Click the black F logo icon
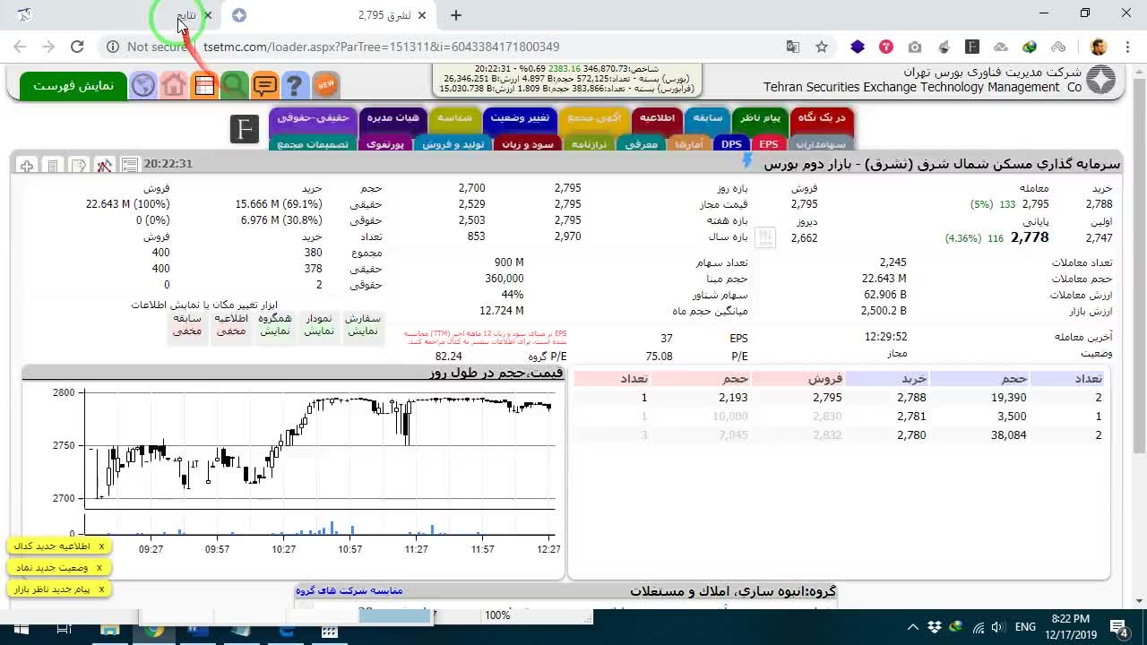The width and height of the screenshot is (1147, 645). click(x=245, y=129)
